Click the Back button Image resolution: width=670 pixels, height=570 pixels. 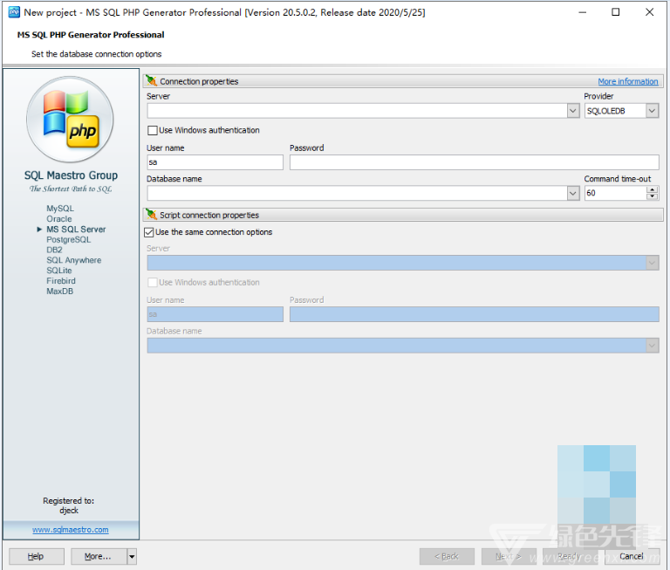[x=447, y=556]
